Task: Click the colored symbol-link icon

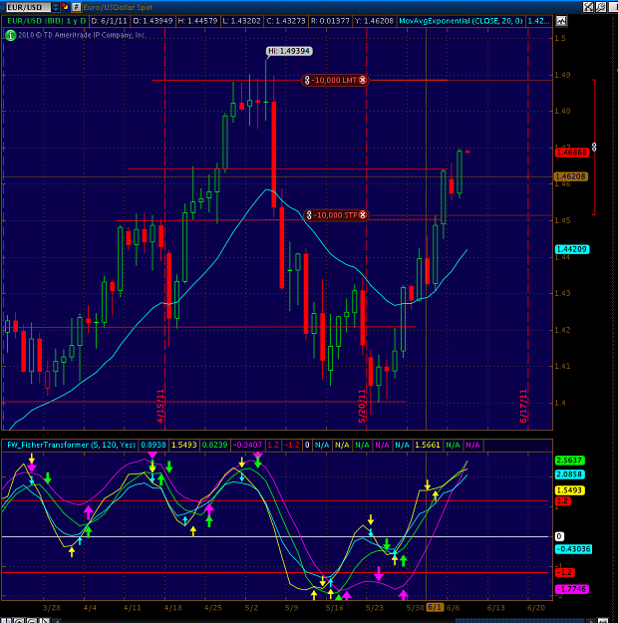Action: click(65, 7)
